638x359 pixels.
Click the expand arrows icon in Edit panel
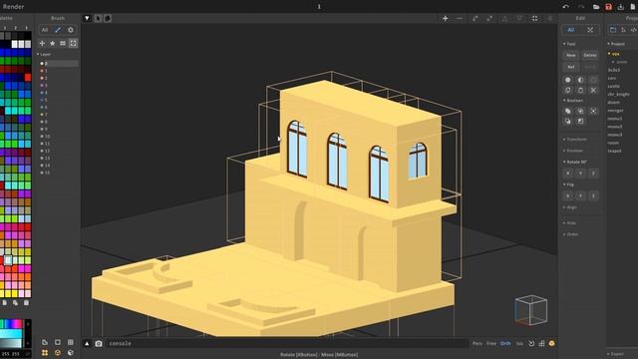590,30
